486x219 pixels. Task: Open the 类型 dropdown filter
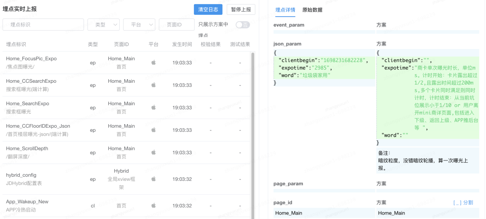click(103, 24)
